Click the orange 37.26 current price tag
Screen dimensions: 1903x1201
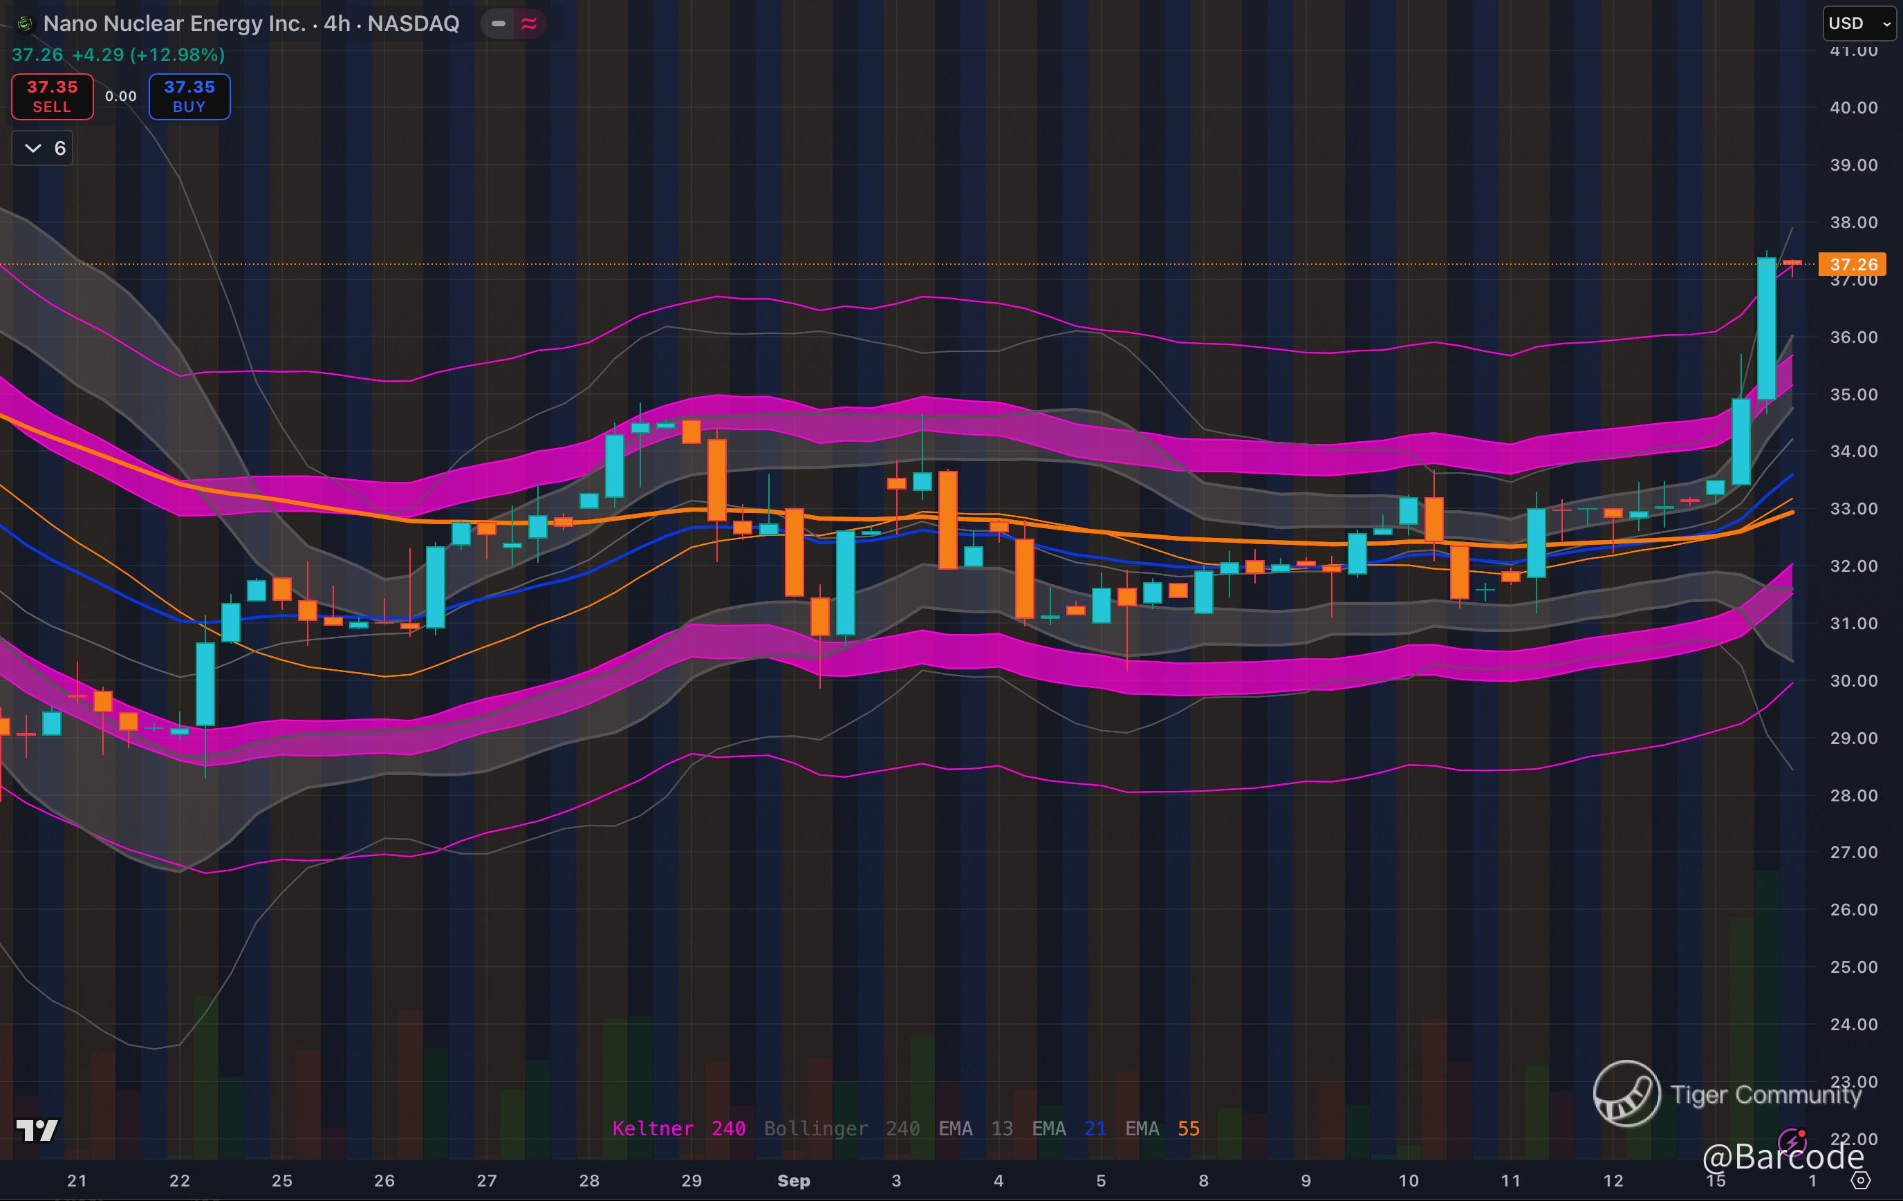(x=1852, y=264)
